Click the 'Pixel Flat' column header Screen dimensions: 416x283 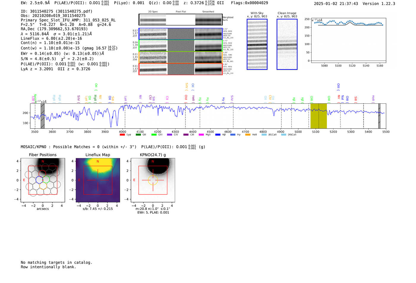(x=181, y=12)
